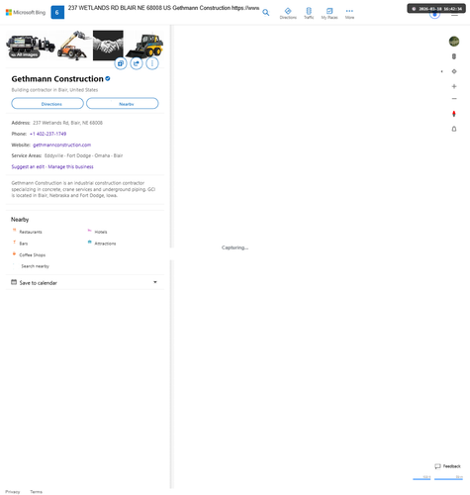The width and height of the screenshot is (470, 495).
Task: Click the Restaurants fork icon
Action: (x=14, y=231)
